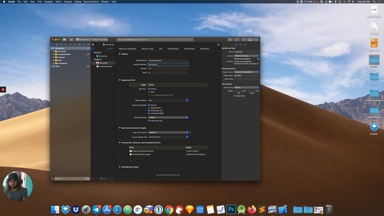Open Xcode from the Dock
Image resolution: width=384 pixels, height=216 pixels.
[283, 209]
